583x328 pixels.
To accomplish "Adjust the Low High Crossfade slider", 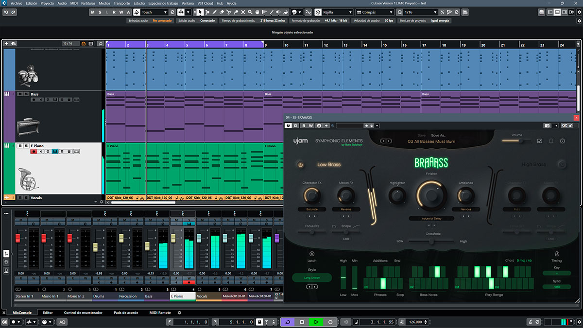I will (x=431, y=241).
